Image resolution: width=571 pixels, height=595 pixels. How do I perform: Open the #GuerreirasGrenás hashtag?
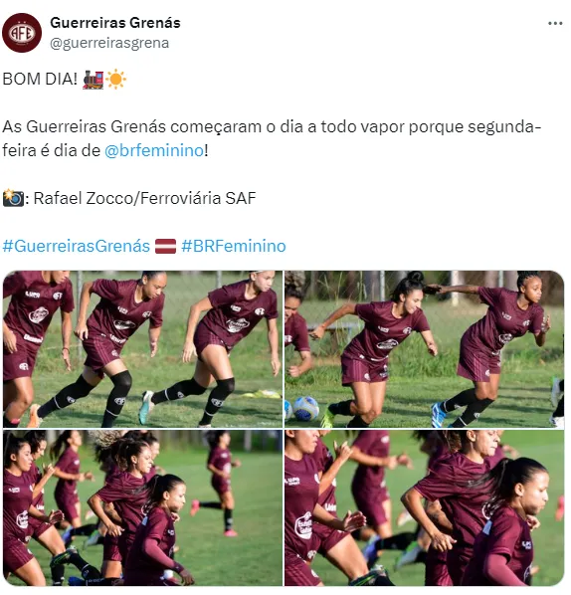coord(77,246)
